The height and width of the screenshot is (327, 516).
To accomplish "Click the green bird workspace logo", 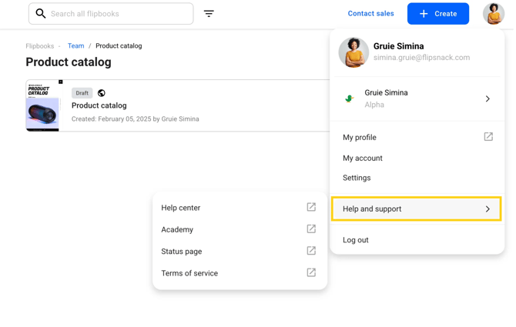I will [349, 98].
